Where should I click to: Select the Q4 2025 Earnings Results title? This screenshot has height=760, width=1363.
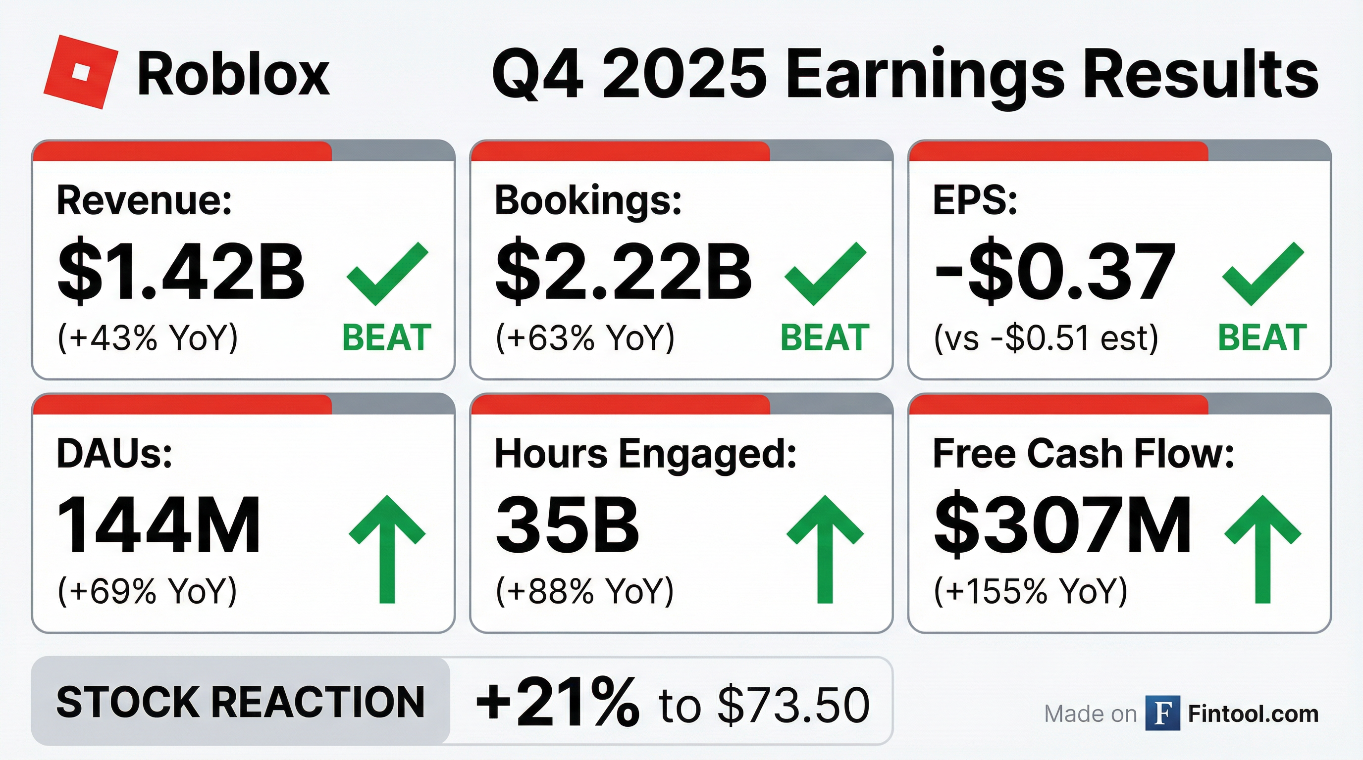(905, 75)
